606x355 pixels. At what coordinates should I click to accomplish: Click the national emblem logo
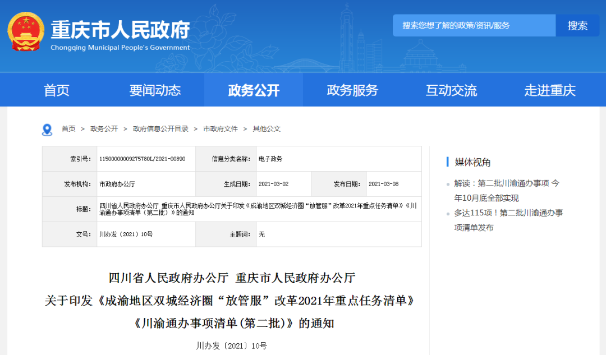26,33
